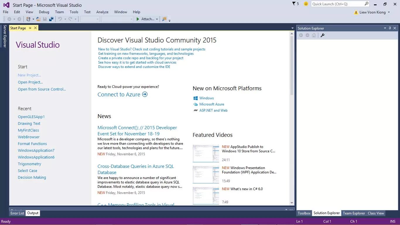Open recent project Trigonometry
This screenshot has height=225, width=400.
coord(30,164)
